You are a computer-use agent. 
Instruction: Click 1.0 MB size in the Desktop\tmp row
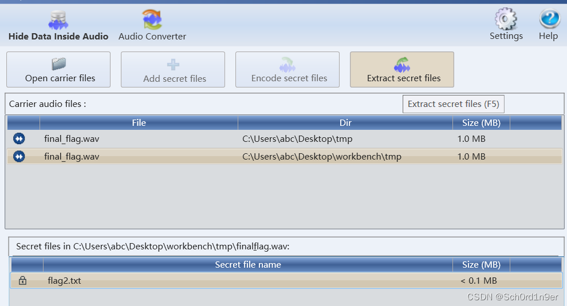(x=471, y=139)
